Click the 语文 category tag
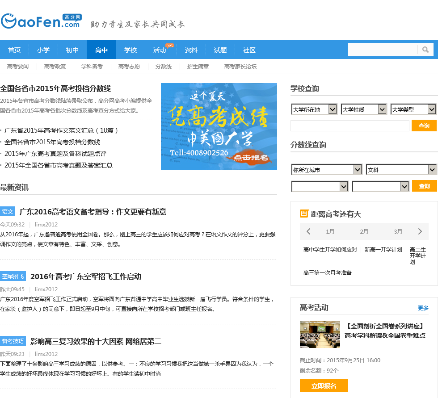The width and height of the screenshot is (438, 398). click(x=8, y=211)
